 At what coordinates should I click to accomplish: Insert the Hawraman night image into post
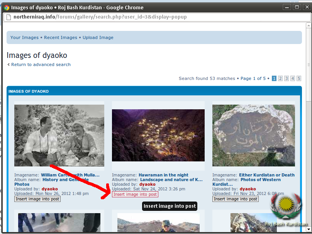pos(135,194)
